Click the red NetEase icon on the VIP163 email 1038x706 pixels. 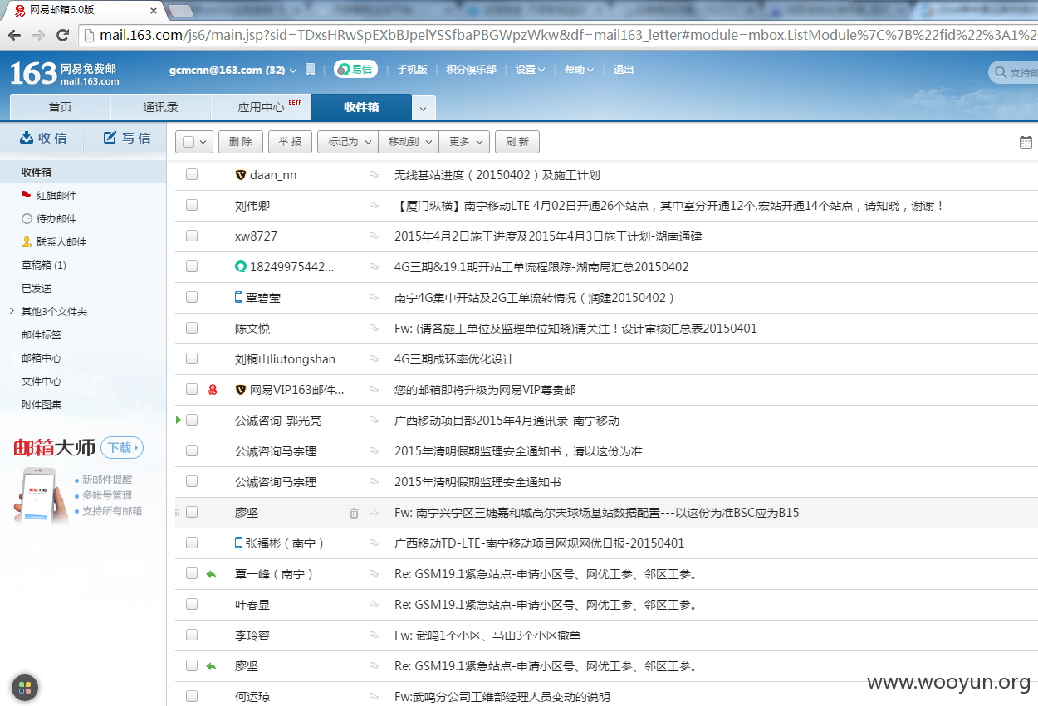pyautogui.click(x=213, y=390)
